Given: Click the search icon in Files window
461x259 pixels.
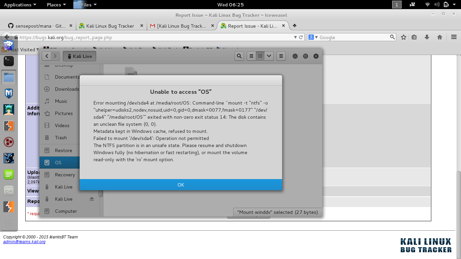Looking at the screenshot, I should click(x=239, y=56).
